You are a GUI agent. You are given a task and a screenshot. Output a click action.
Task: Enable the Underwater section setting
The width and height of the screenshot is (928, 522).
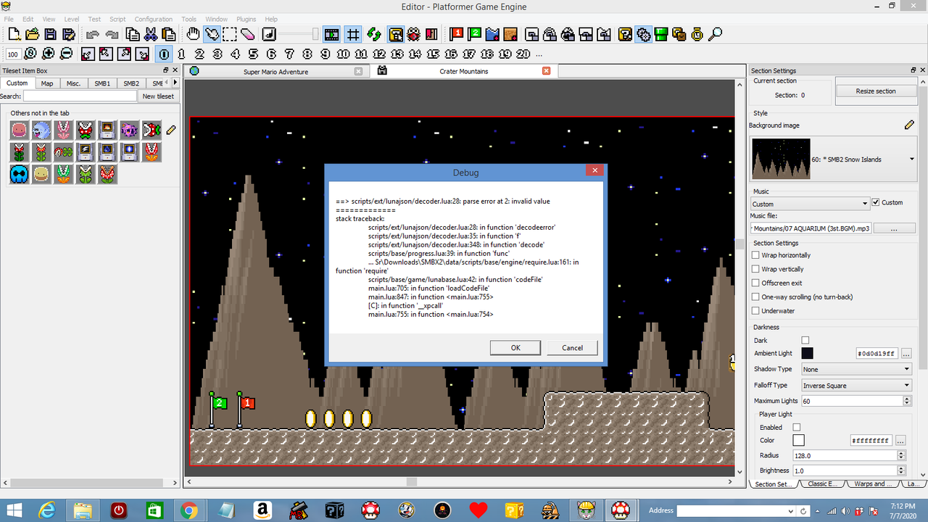(755, 310)
